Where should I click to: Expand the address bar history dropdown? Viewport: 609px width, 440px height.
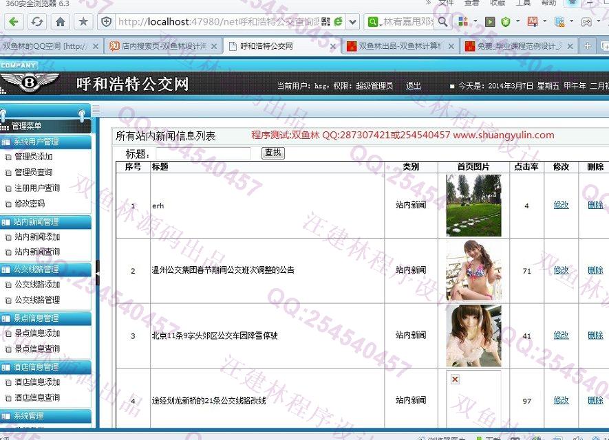pyautogui.click(x=352, y=22)
